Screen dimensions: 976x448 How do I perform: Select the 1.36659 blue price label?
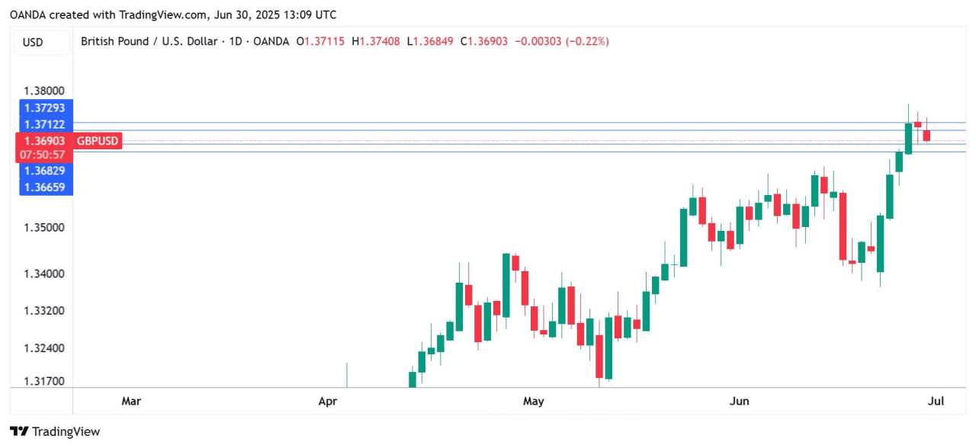pos(45,187)
